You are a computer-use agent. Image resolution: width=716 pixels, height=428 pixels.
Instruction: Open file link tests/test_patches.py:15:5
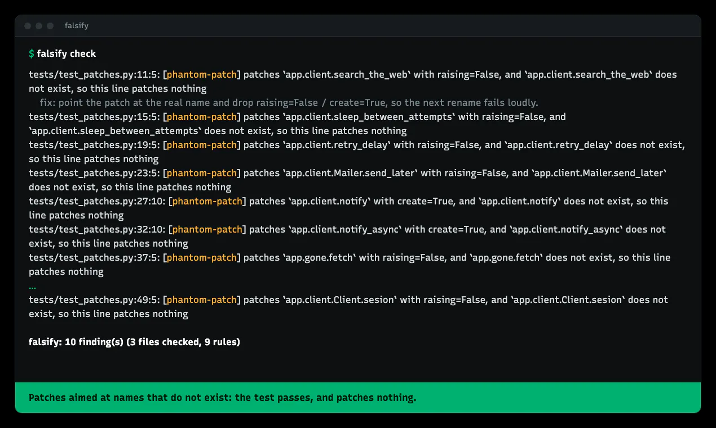point(94,117)
